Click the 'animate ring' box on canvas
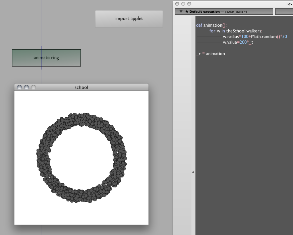 click(46, 58)
